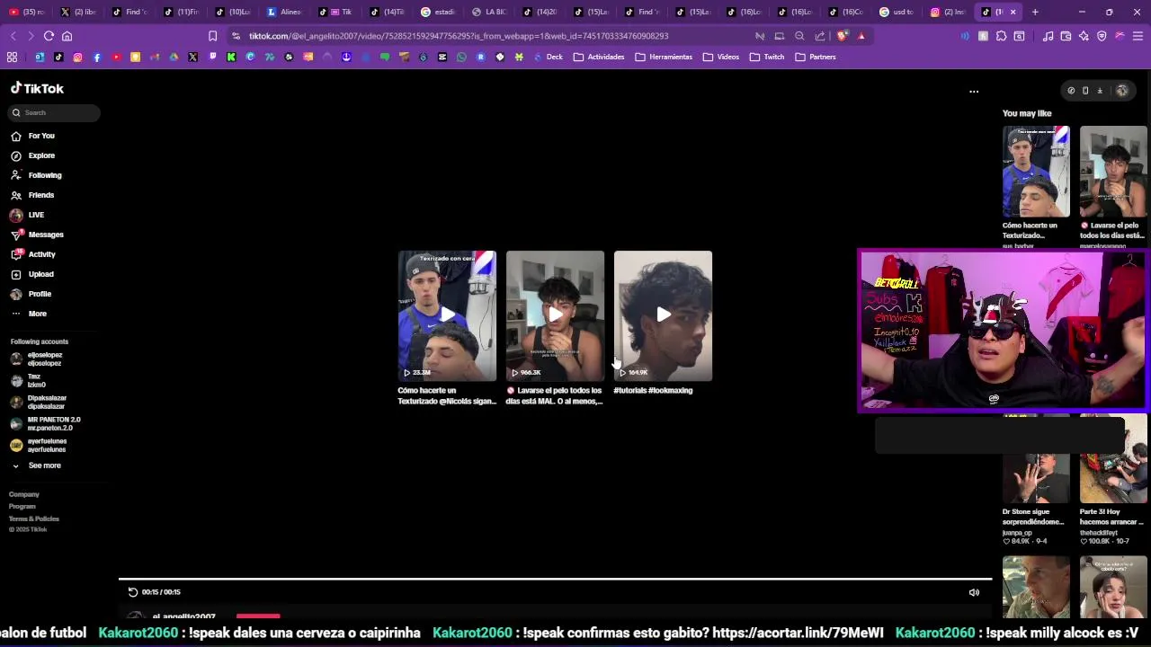Reload the page

pos(49,36)
